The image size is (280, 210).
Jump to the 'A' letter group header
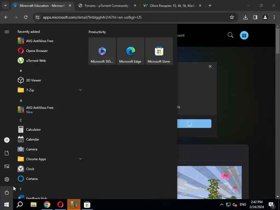pyautogui.click(x=21, y=101)
